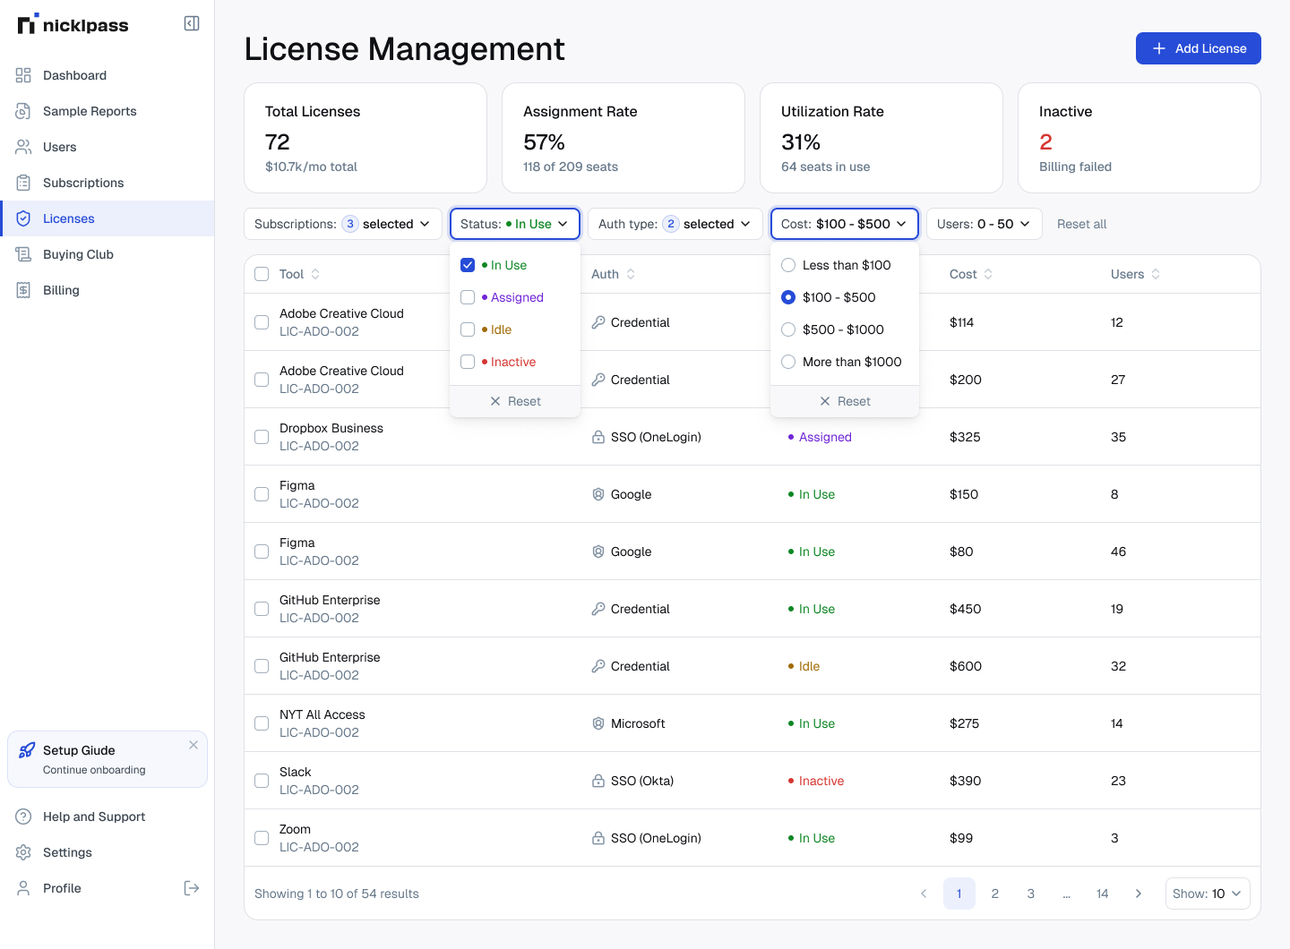Open the Subscriptions filter dropdown
The image size is (1290, 949).
(342, 224)
